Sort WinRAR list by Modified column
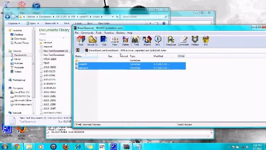The width and height of the screenshot is (266, 150). coord(162,56)
